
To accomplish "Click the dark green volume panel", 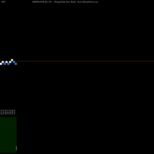I will [x=8, y=135].
